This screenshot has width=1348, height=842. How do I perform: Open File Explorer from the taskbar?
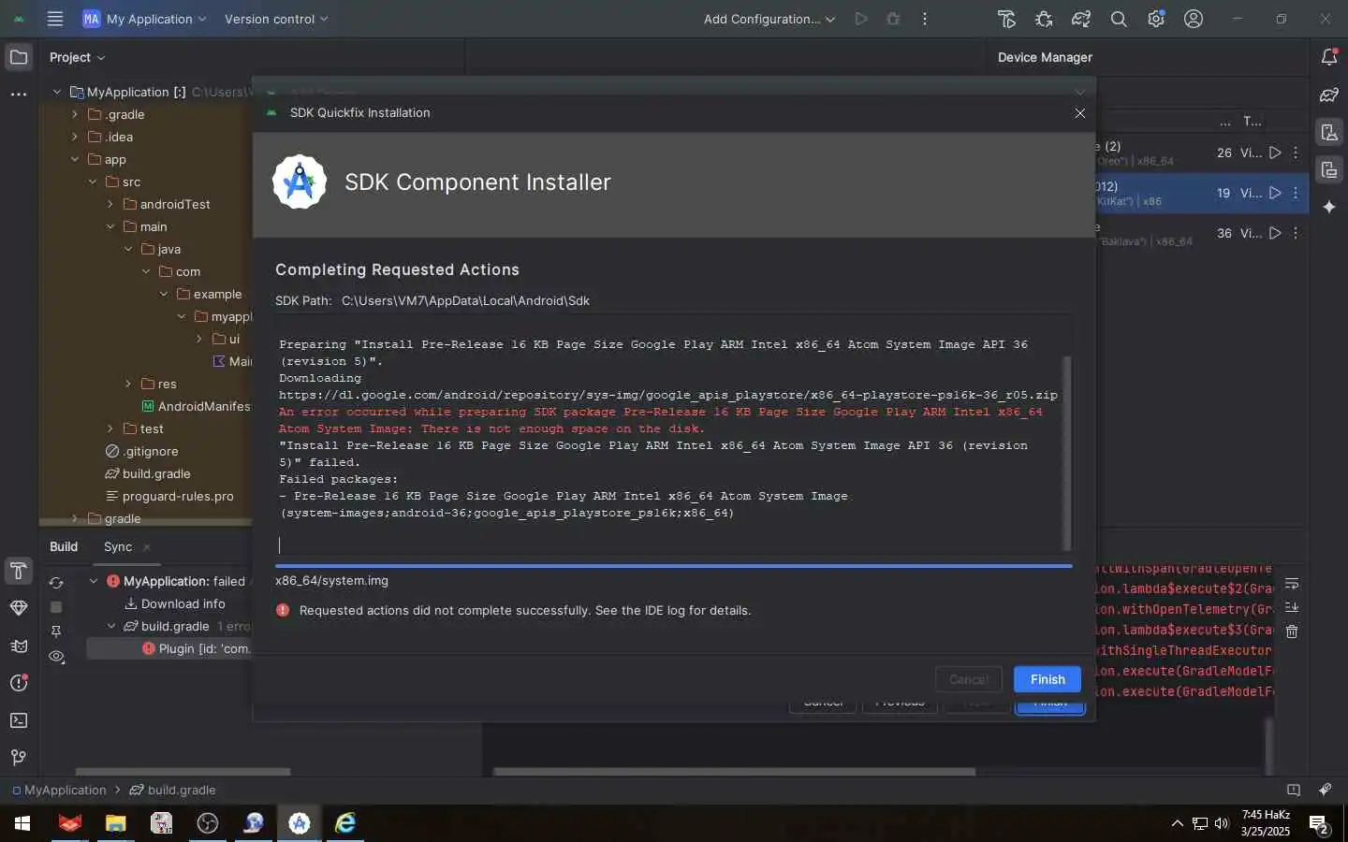(x=115, y=823)
